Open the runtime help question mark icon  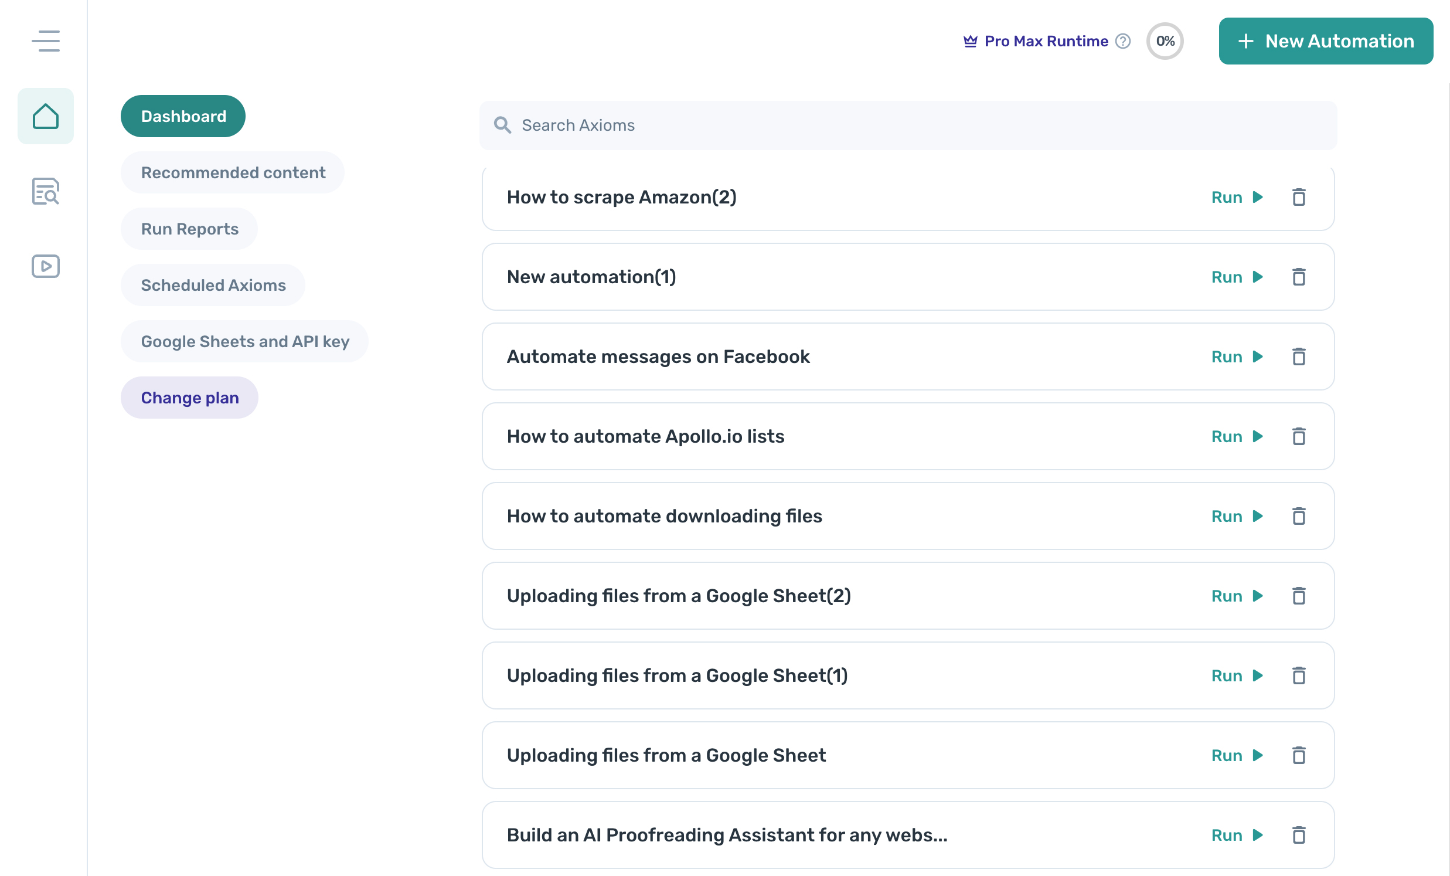(x=1124, y=41)
